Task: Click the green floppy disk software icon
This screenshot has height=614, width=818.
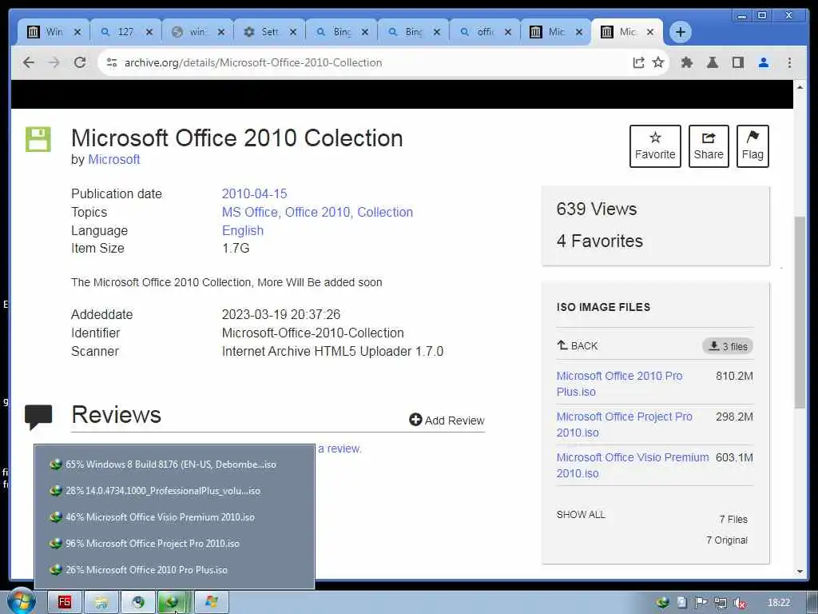Action: (x=38, y=139)
